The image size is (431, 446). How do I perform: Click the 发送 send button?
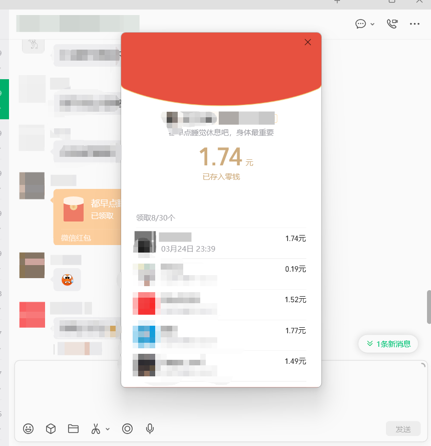point(403,428)
